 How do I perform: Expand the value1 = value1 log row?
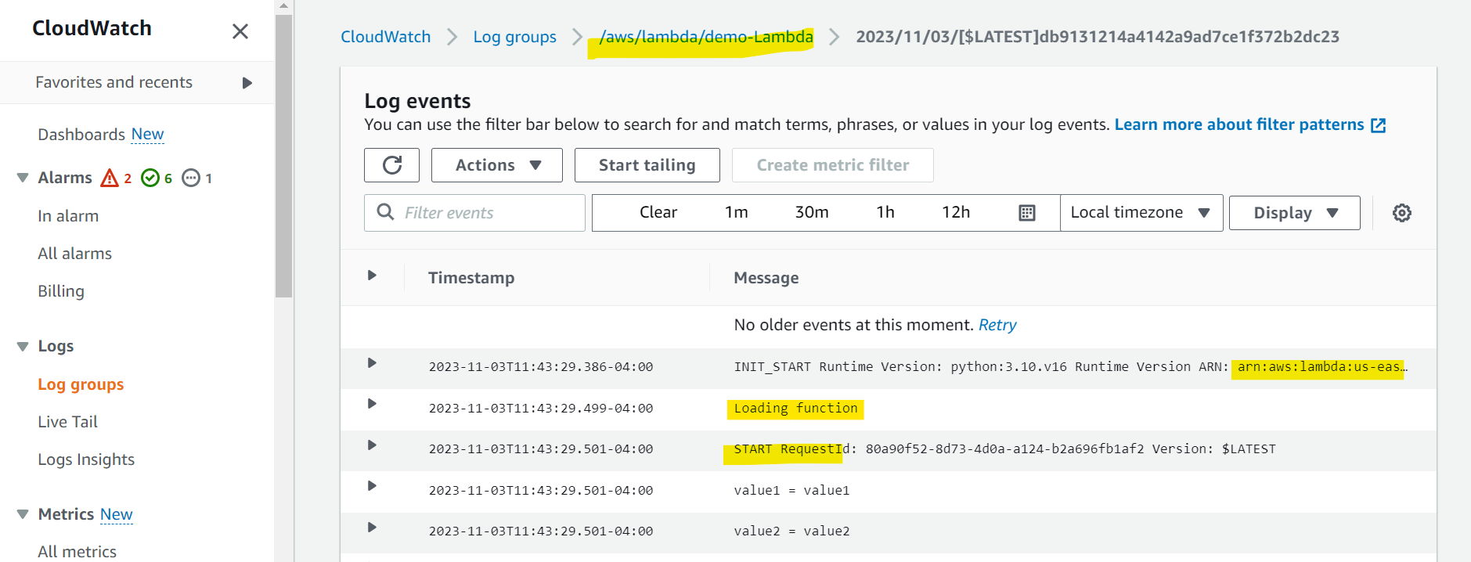pyautogui.click(x=372, y=486)
